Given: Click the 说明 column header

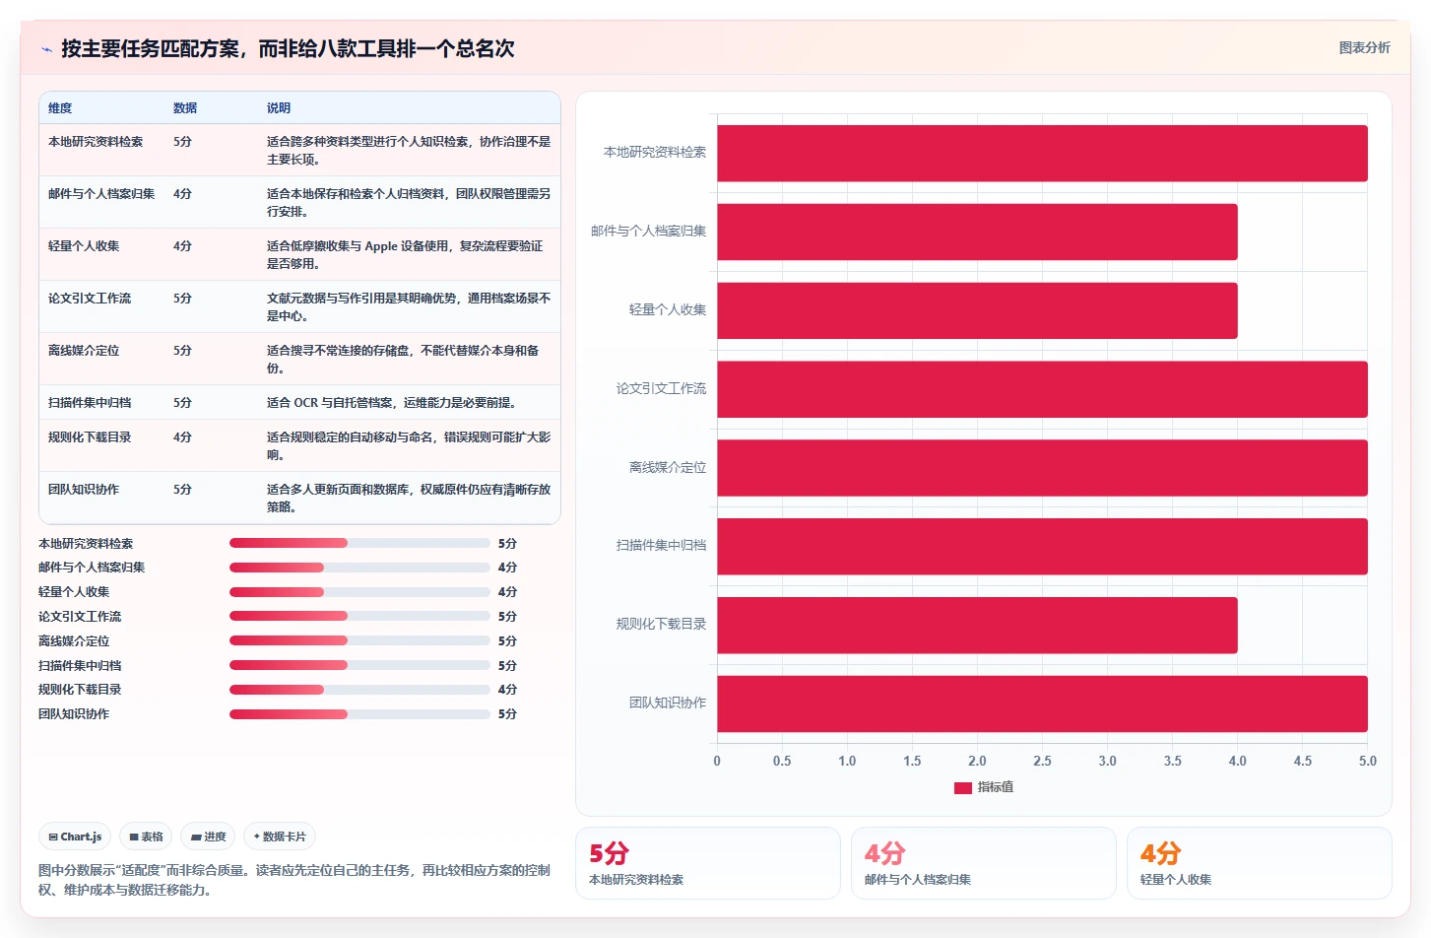Looking at the screenshot, I should click(279, 108).
